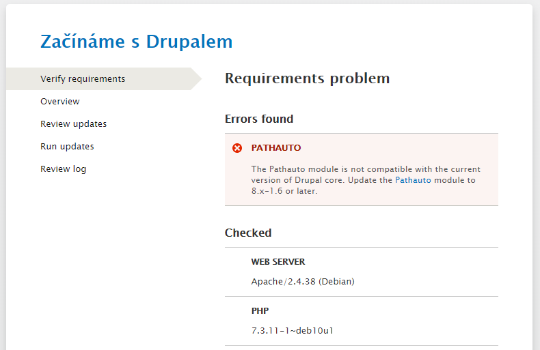Click the WEB SERVER label
540x350 pixels.
[278, 262]
